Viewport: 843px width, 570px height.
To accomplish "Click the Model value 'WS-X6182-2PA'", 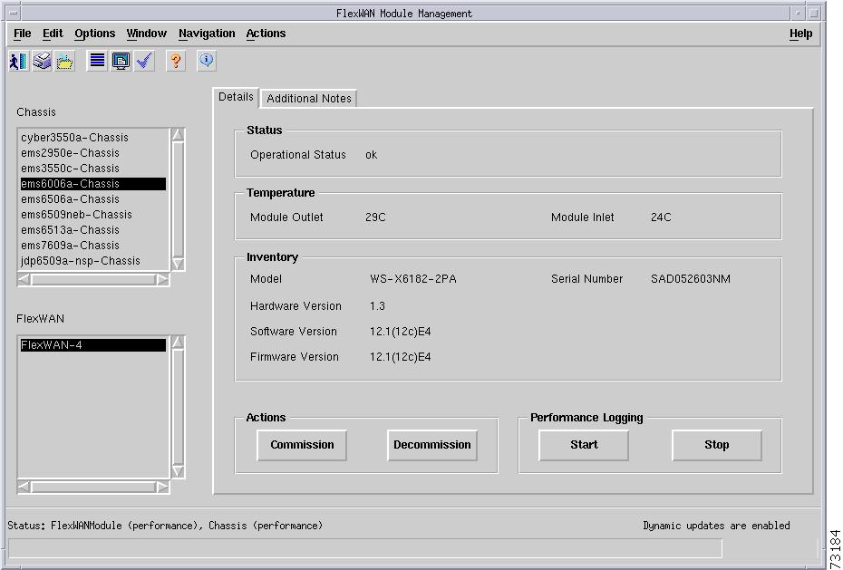I will [x=413, y=279].
